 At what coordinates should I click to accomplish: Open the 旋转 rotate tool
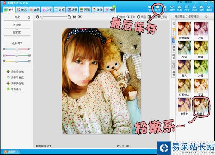click(172, 8)
